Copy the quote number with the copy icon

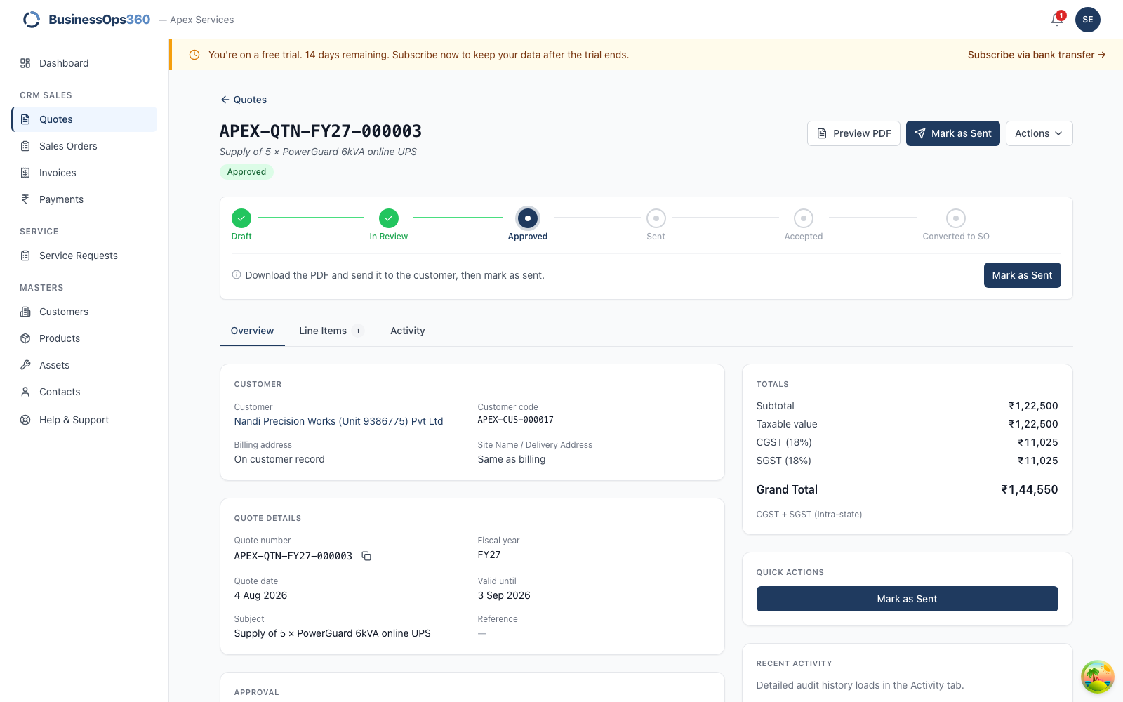(366, 556)
